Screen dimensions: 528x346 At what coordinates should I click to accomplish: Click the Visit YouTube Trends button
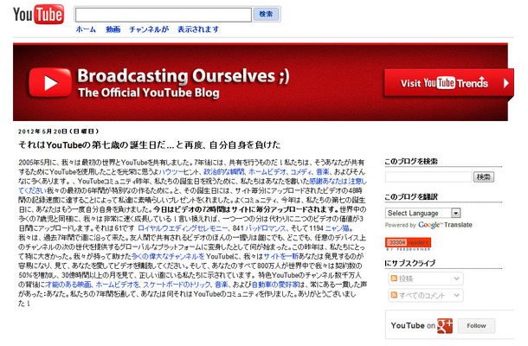[x=449, y=83]
